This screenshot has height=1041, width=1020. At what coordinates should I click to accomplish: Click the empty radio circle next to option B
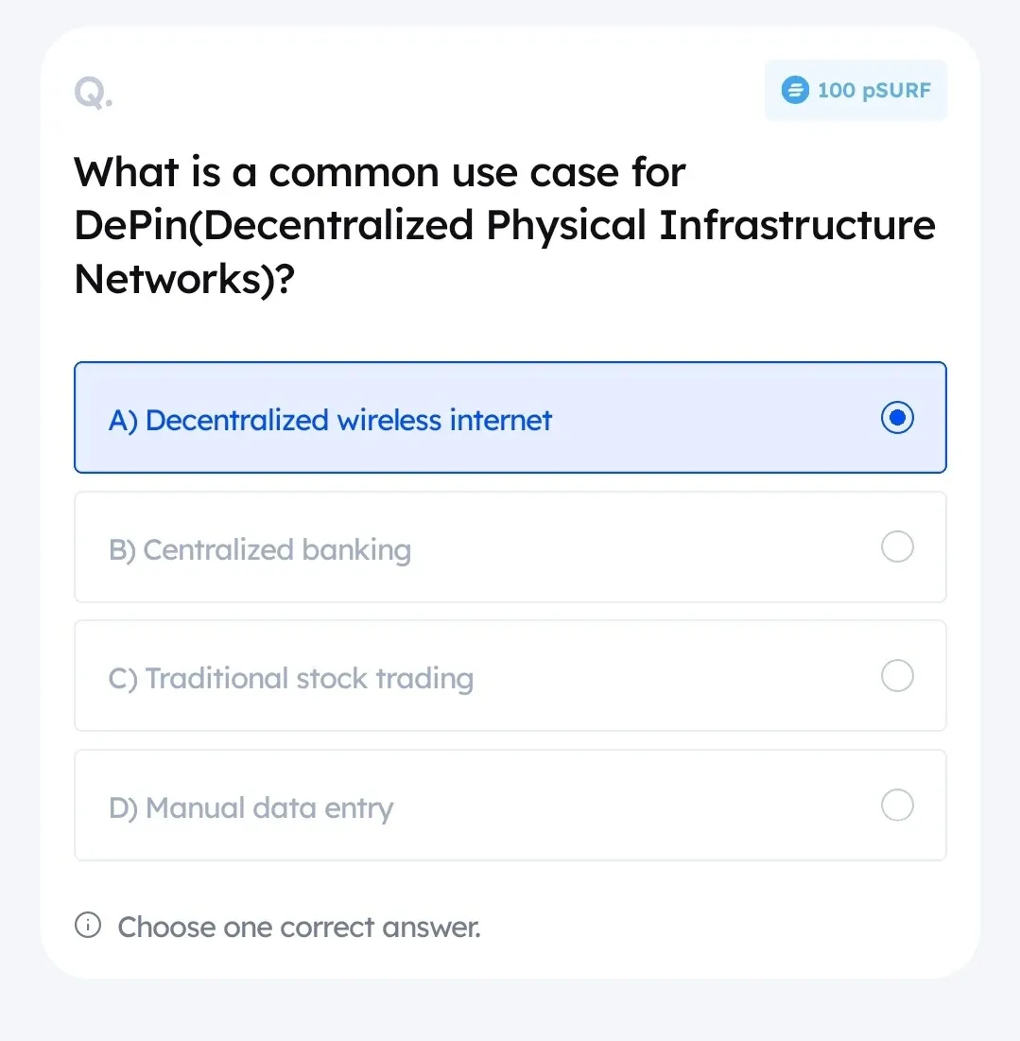tap(896, 547)
